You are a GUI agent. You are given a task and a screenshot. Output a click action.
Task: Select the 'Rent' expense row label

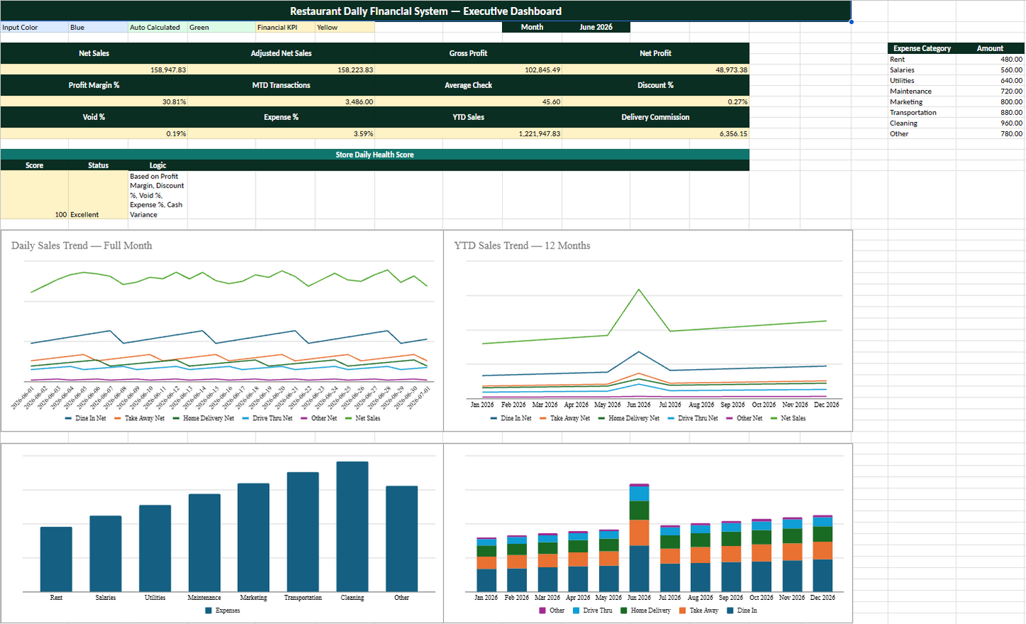point(922,59)
